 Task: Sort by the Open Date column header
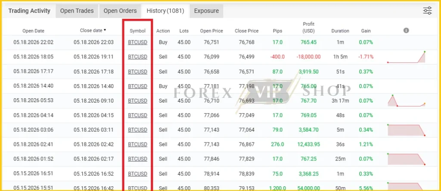coord(34,31)
